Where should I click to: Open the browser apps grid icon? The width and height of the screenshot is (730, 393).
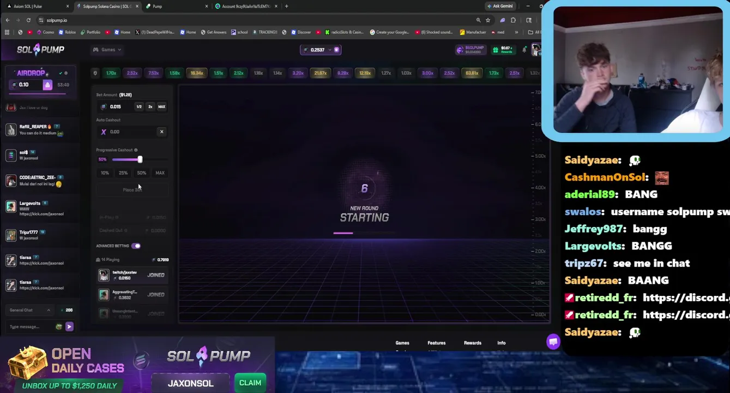(7, 32)
